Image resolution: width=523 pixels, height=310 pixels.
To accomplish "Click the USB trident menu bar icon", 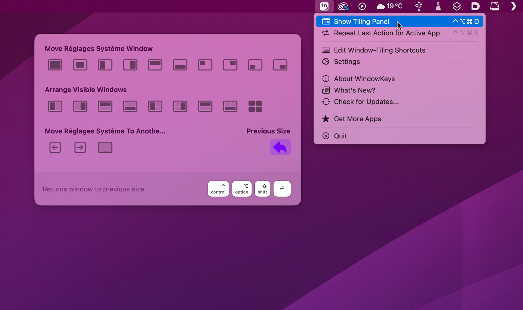I will click(419, 6).
